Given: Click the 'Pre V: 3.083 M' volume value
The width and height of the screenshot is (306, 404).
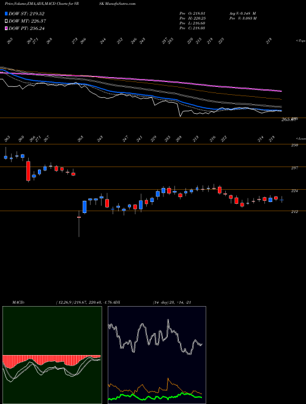Looking at the screenshot, I should tap(242, 18).
